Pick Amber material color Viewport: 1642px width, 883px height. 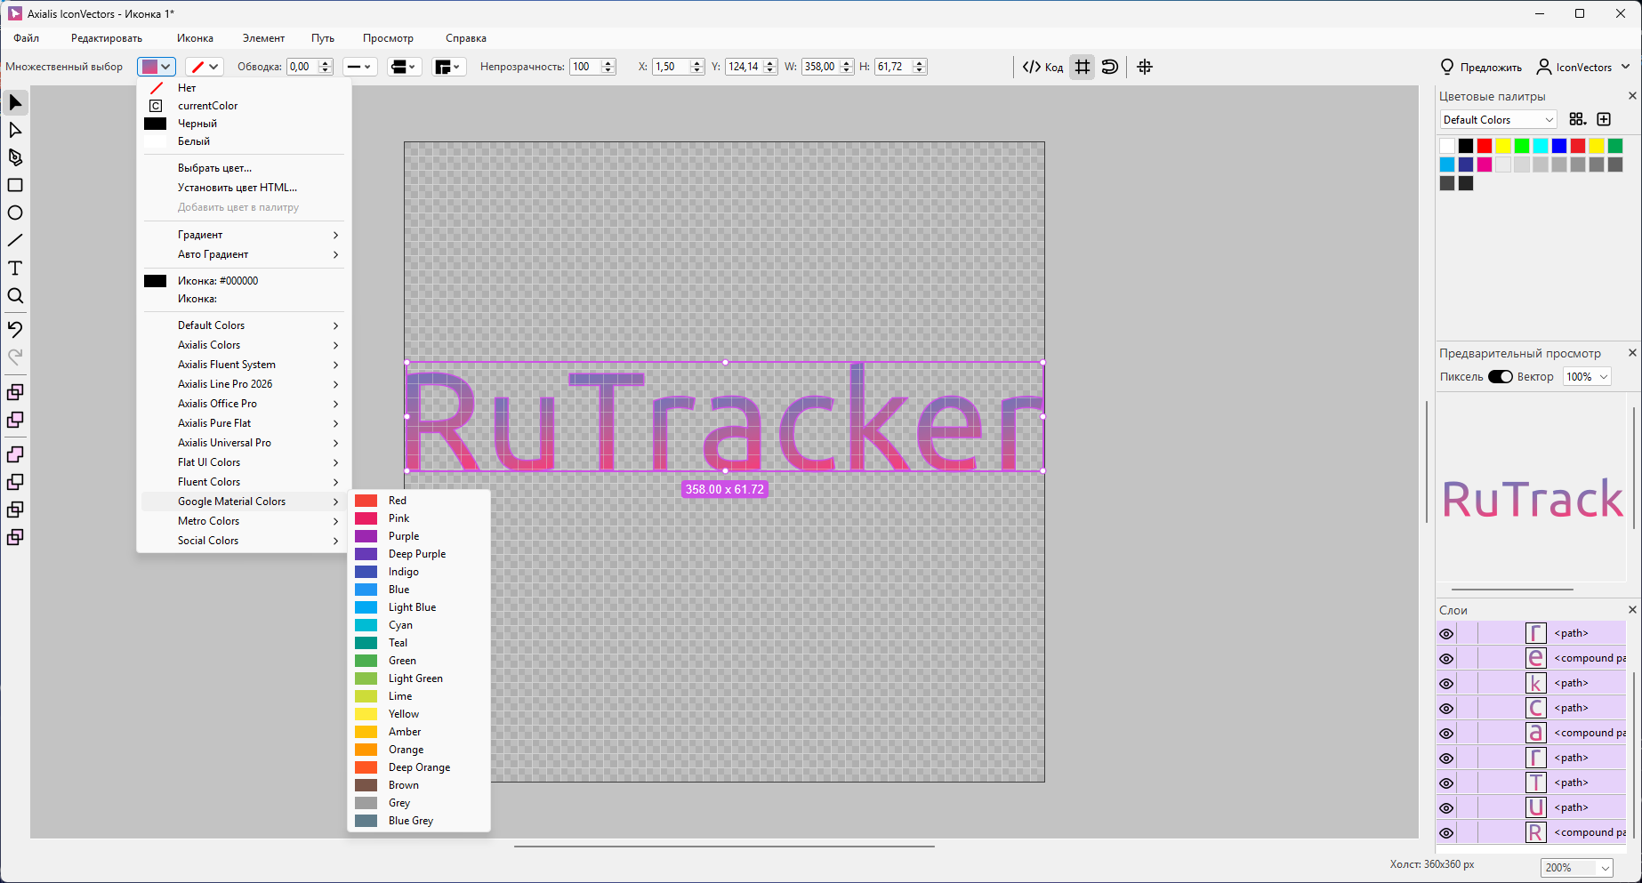point(418,732)
